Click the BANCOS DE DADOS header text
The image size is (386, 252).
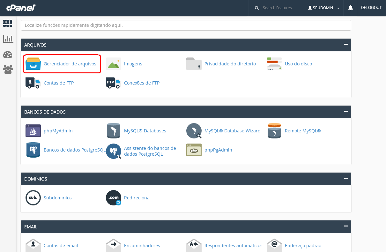(x=45, y=112)
